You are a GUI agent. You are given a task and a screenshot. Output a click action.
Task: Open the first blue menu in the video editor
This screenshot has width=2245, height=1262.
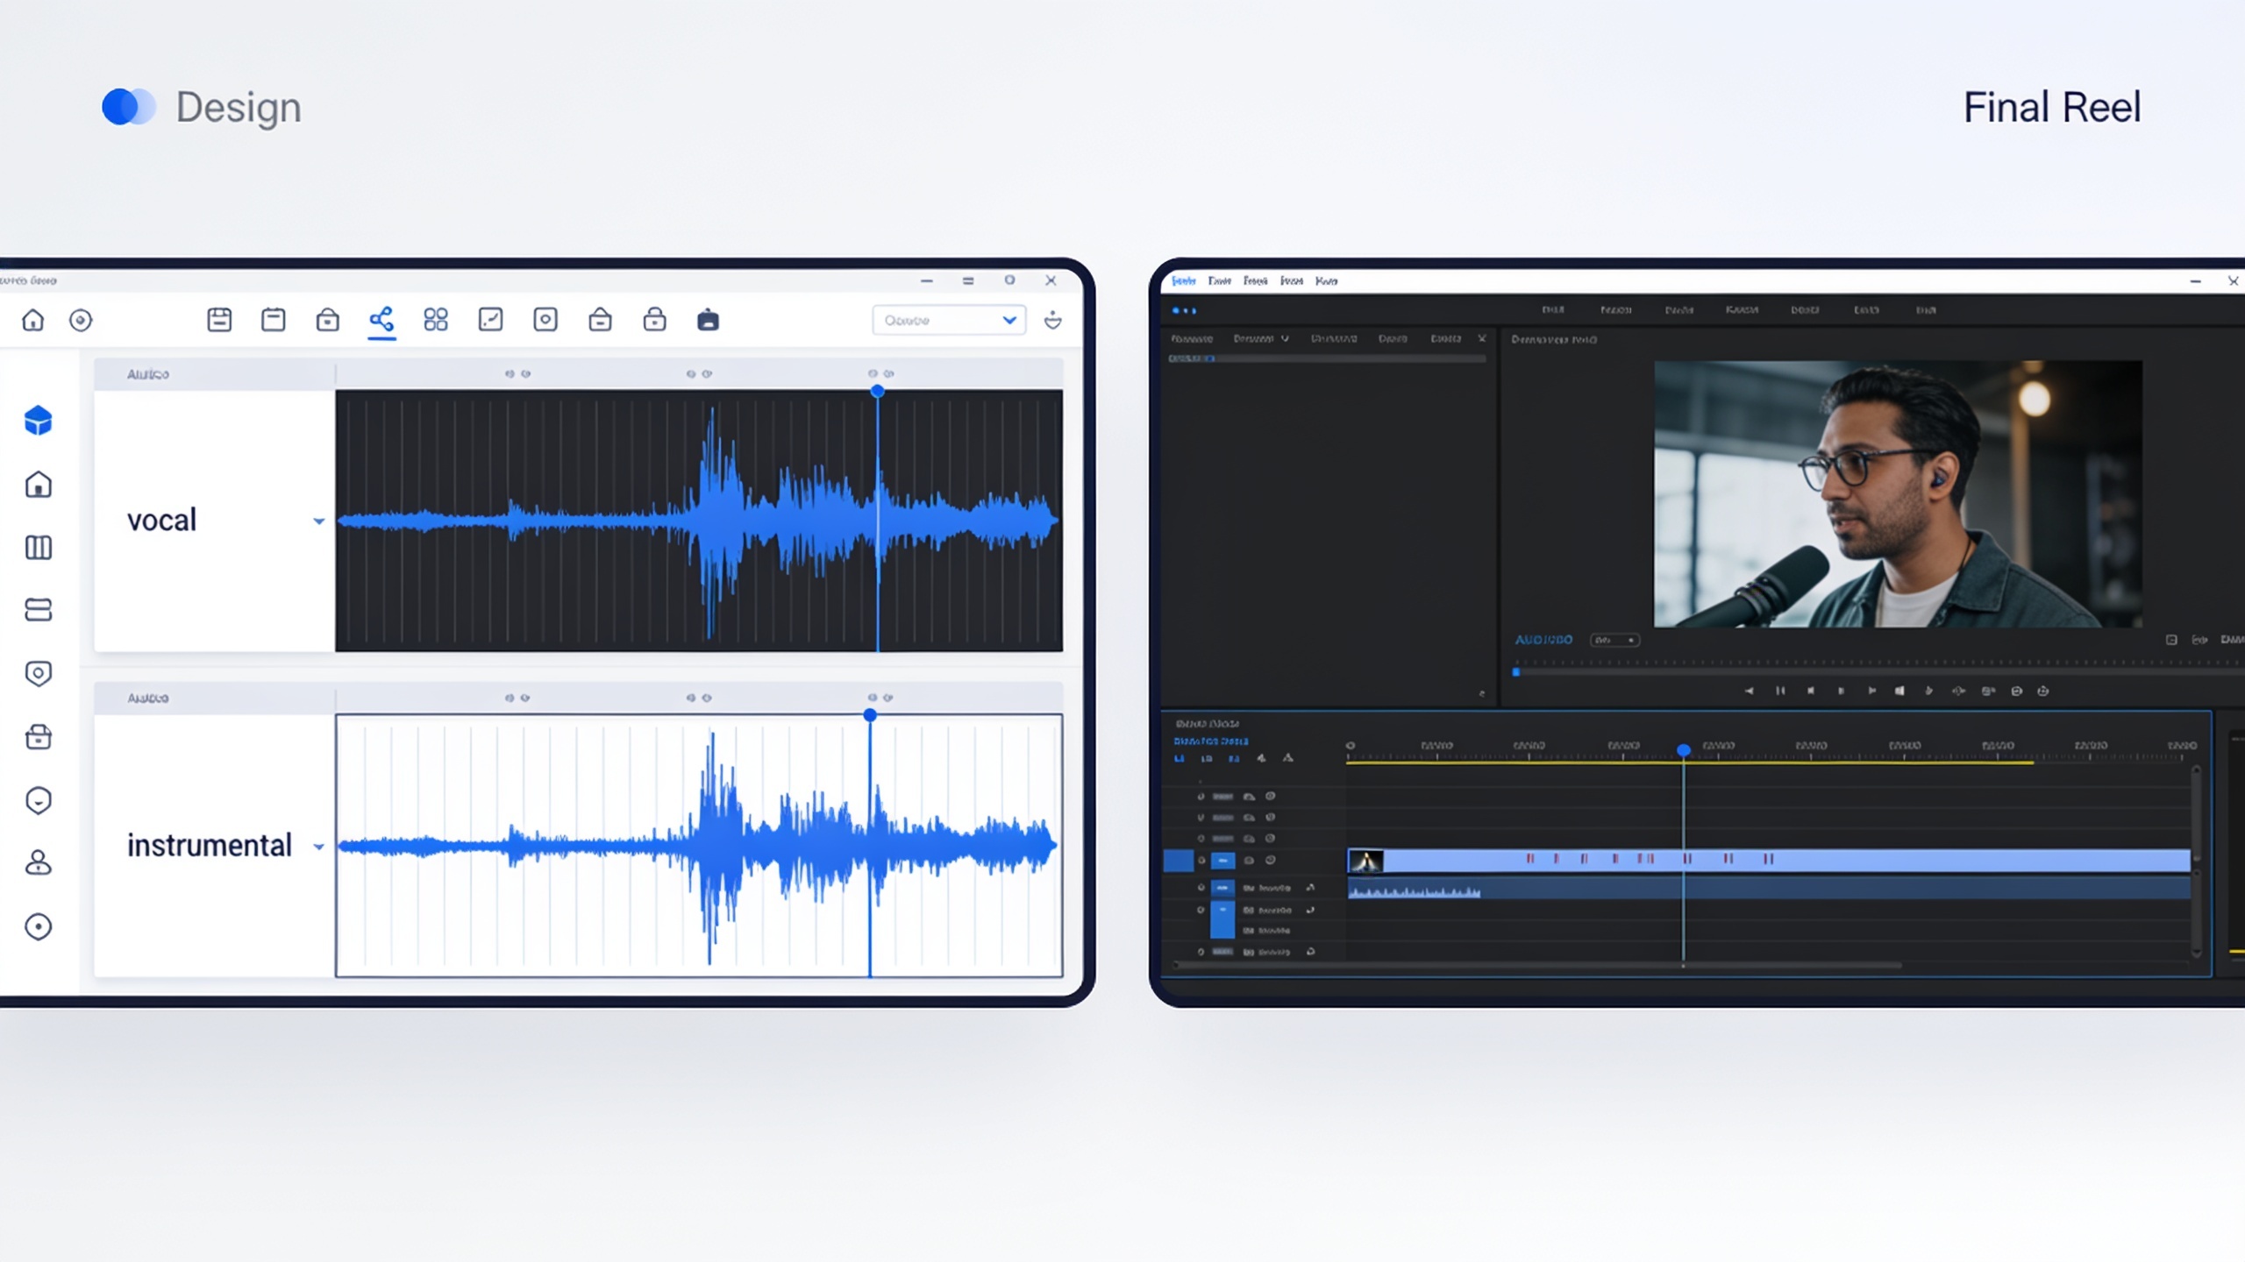coord(1184,281)
